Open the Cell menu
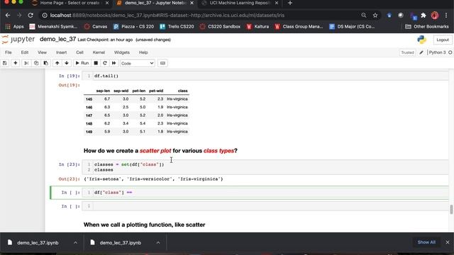The height and width of the screenshot is (255, 454). (79, 52)
